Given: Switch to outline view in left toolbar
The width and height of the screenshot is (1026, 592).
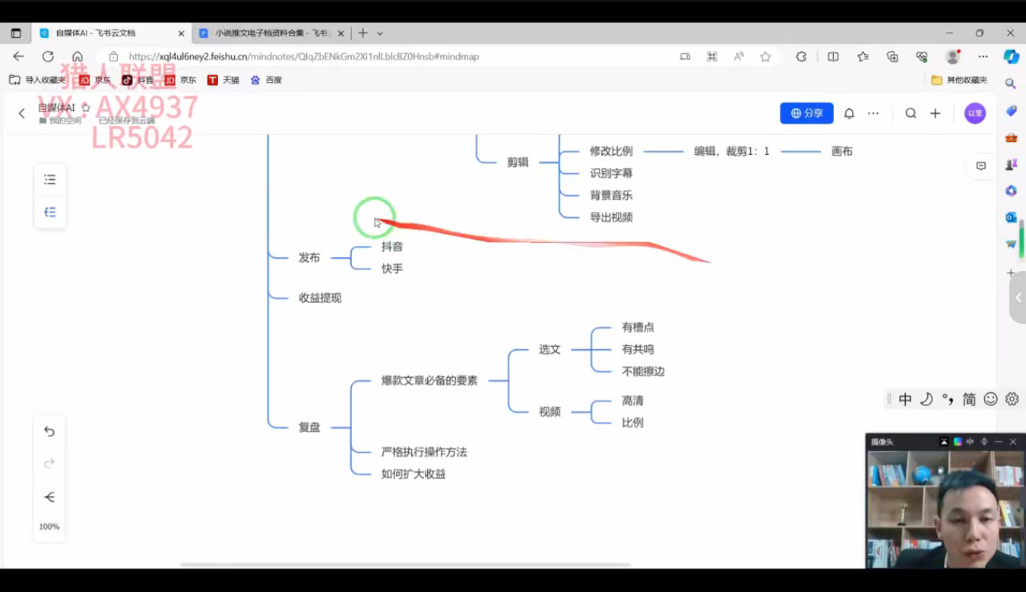Looking at the screenshot, I should (50, 180).
